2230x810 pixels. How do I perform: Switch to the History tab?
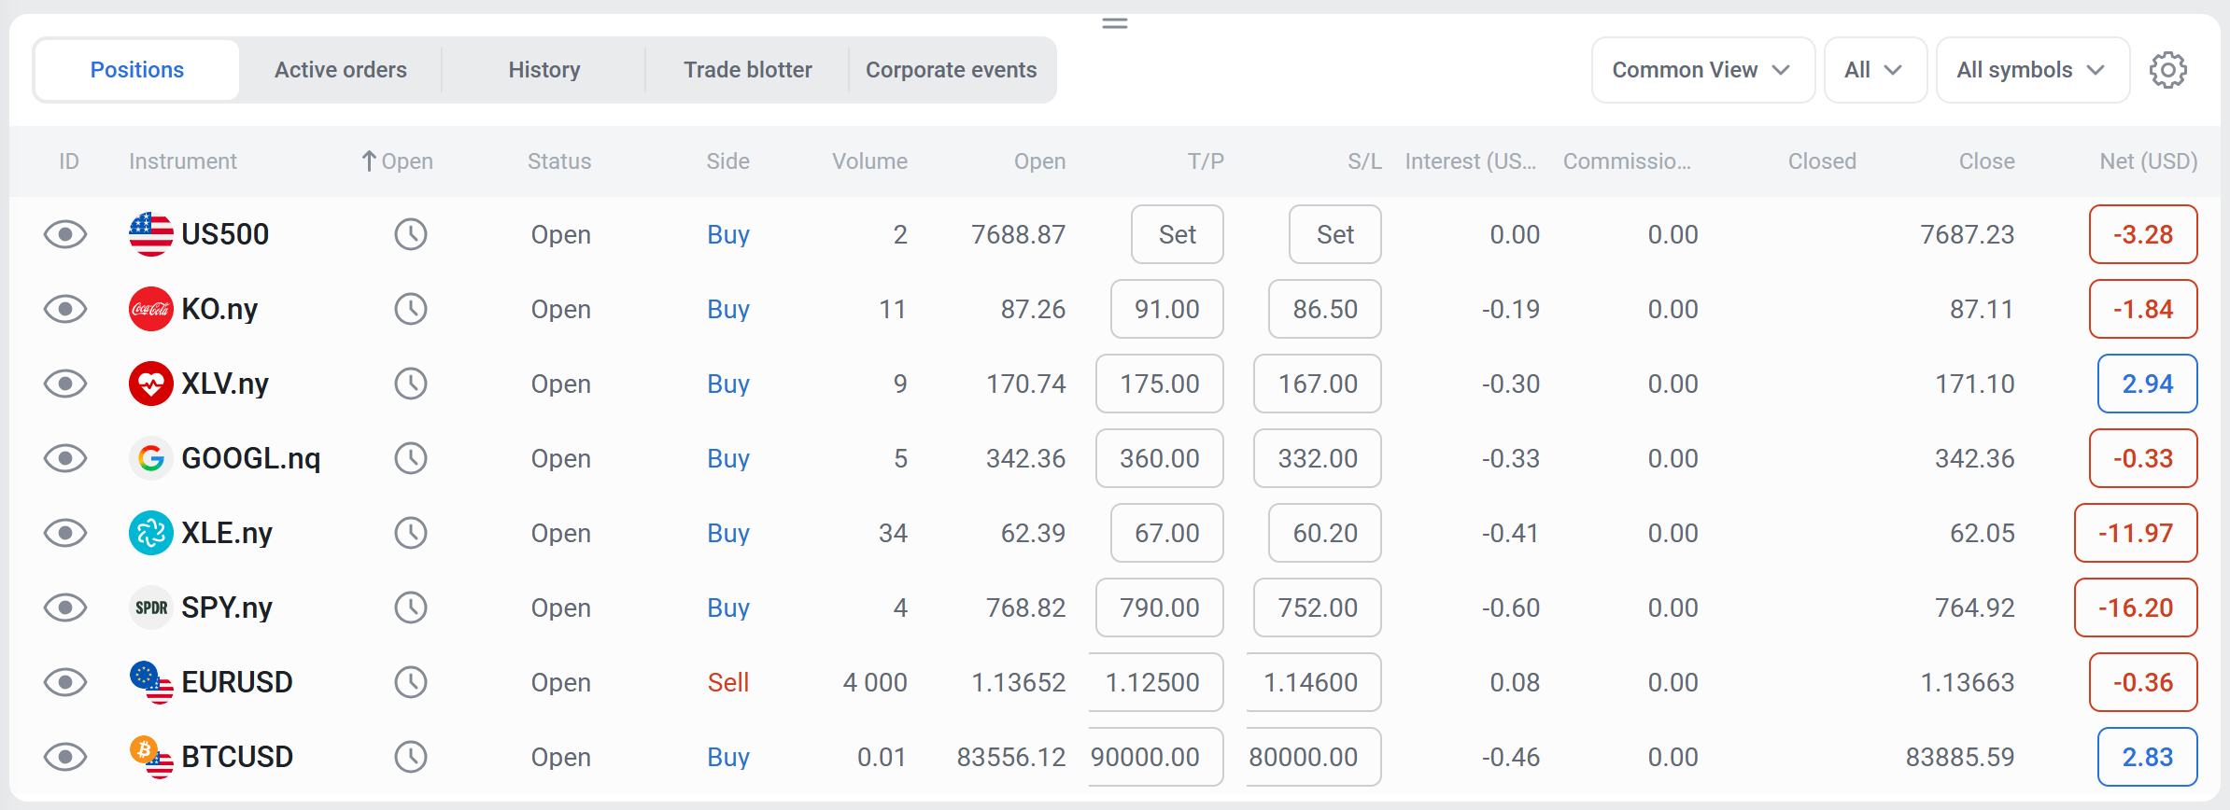544,70
